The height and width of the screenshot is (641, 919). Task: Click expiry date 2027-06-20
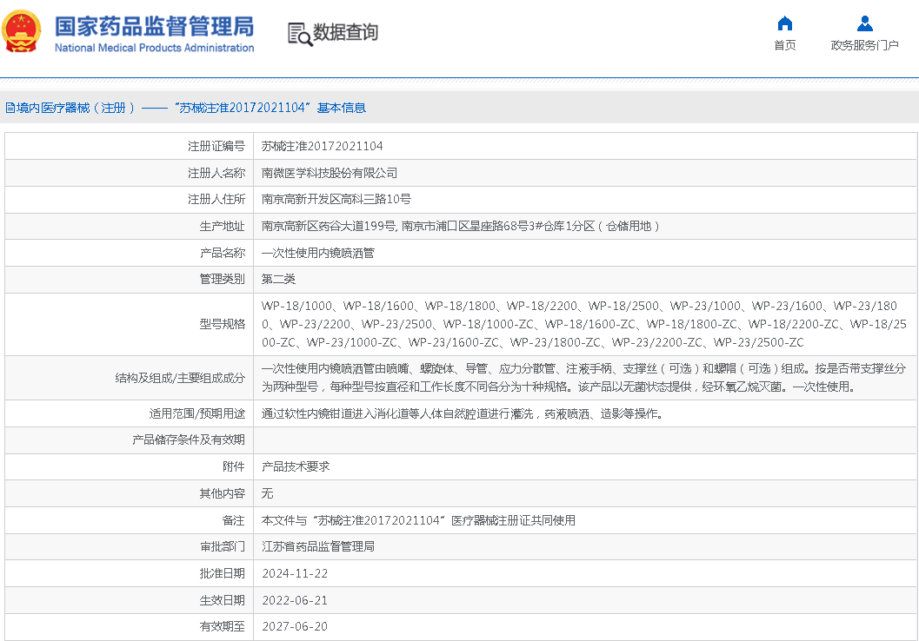tap(295, 626)
